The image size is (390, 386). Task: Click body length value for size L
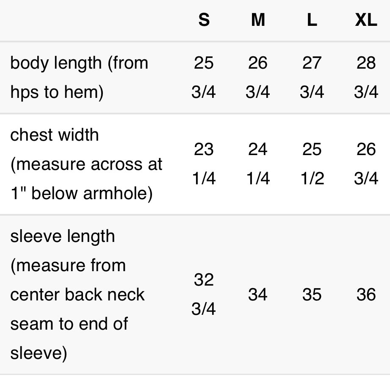pos(312,78)
